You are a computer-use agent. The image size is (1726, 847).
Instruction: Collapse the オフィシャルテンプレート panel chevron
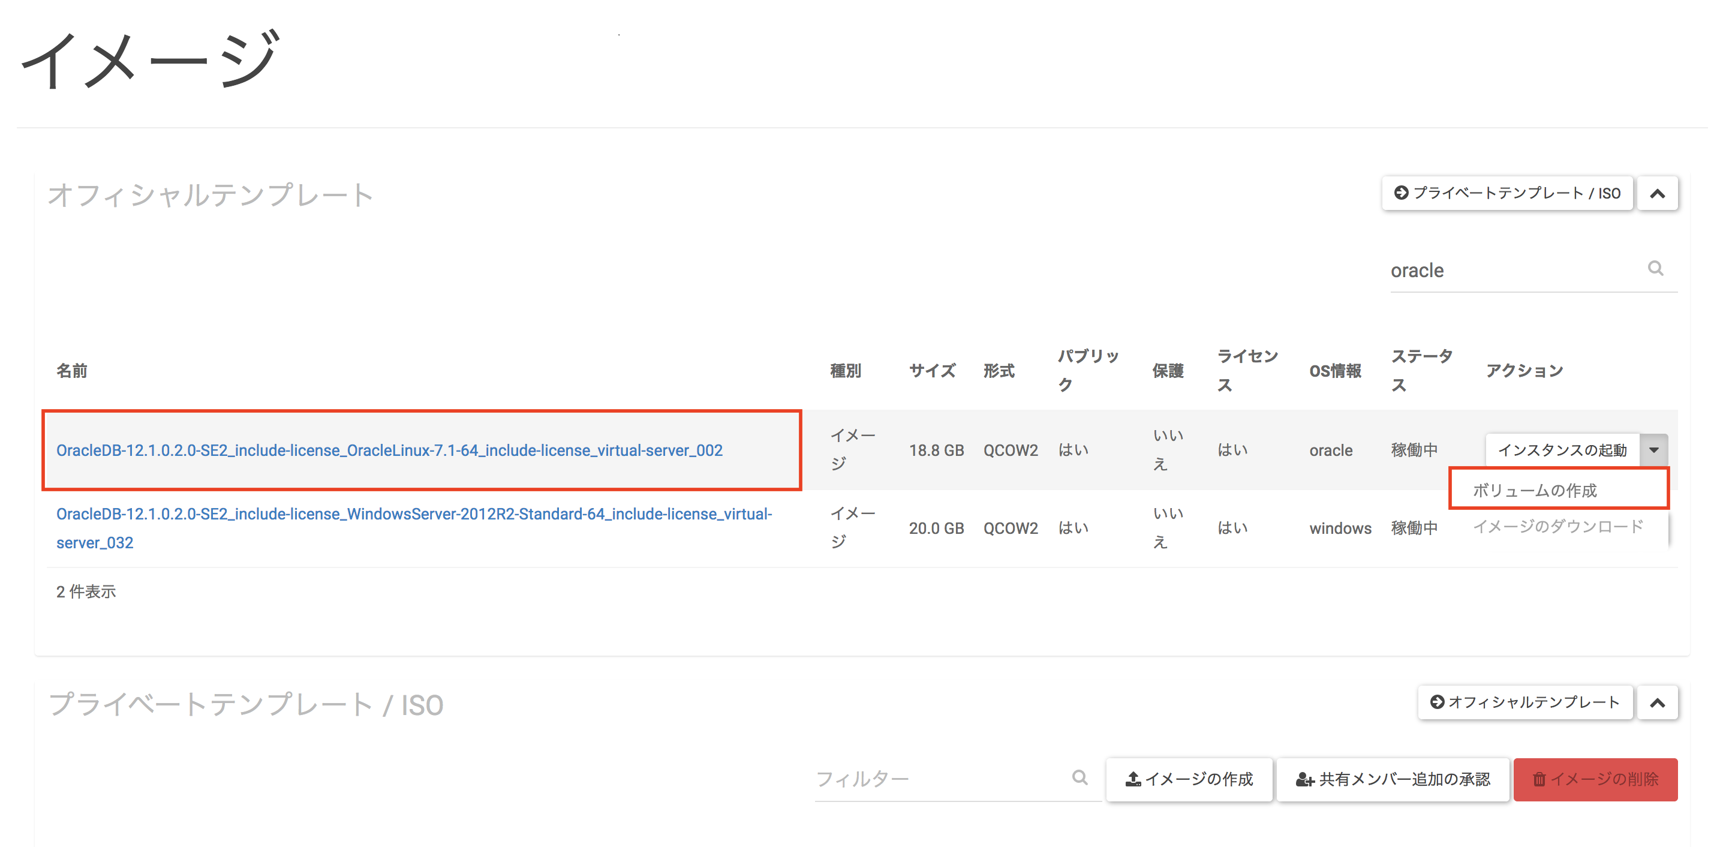tap(1657, 194)
